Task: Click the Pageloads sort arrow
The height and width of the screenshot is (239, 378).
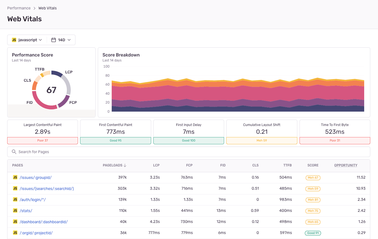Action: click(125, 165)
